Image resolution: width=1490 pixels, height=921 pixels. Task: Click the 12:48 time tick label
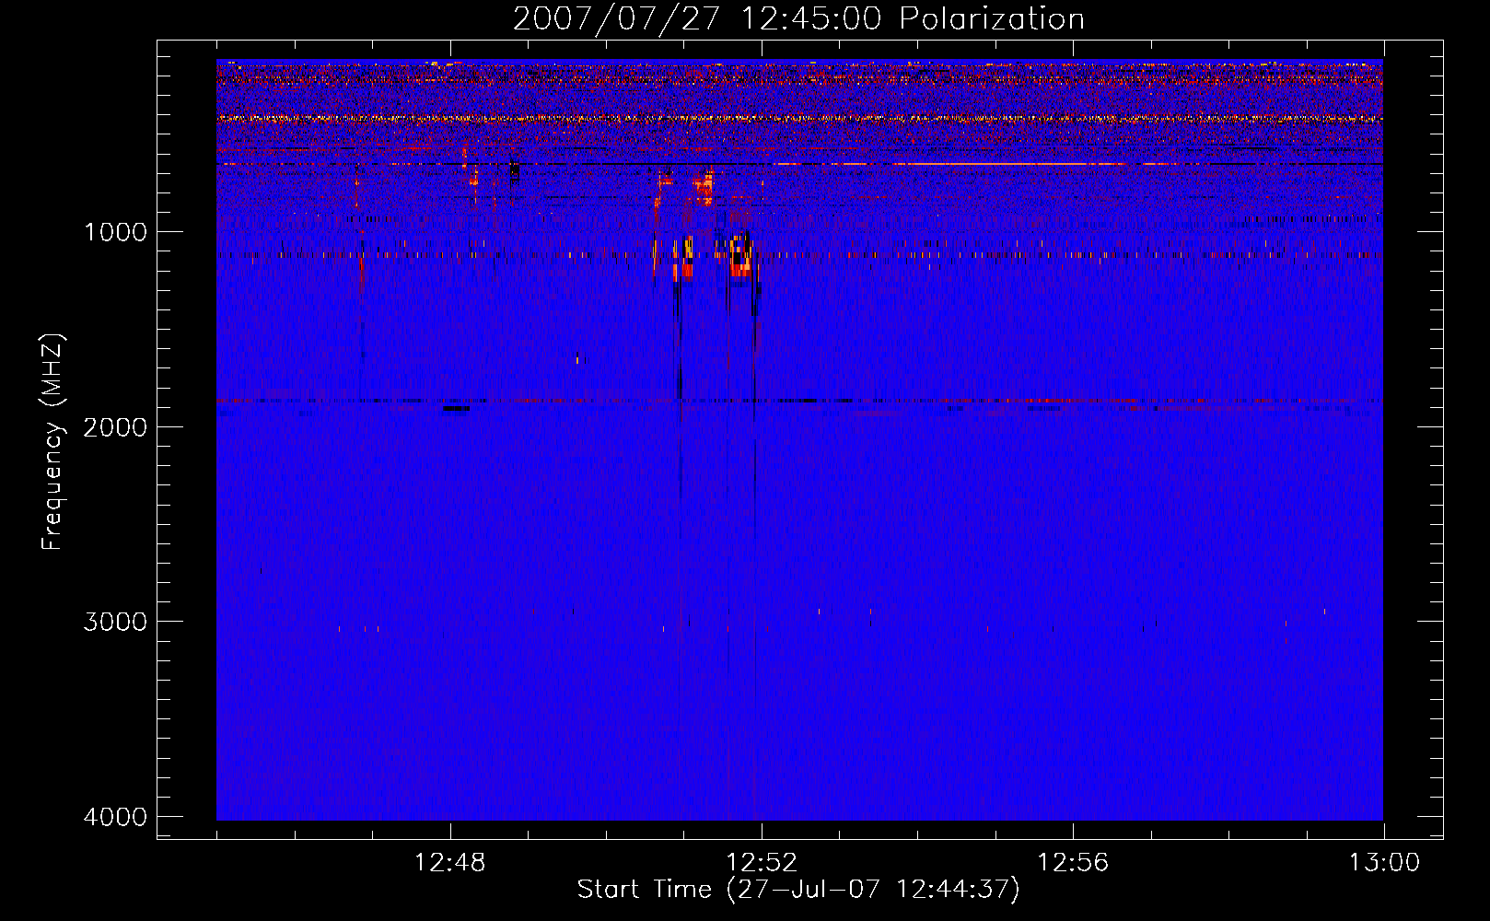tap(450, 863)
